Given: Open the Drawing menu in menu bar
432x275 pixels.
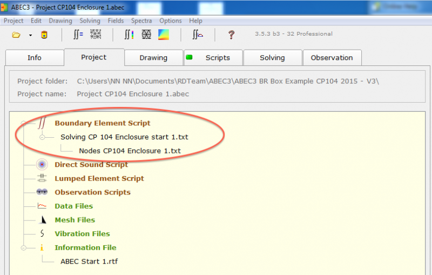Looking at the screenshot, I should 60,21.
